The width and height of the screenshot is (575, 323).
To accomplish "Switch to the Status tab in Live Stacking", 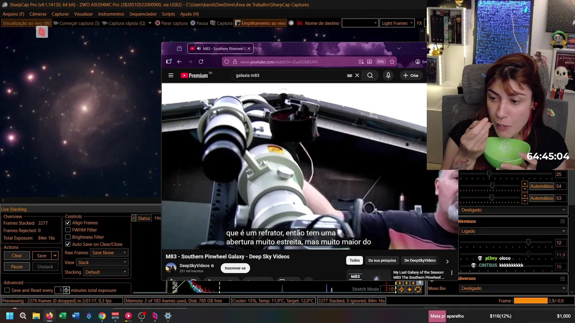I will click(x=144, y=218).
